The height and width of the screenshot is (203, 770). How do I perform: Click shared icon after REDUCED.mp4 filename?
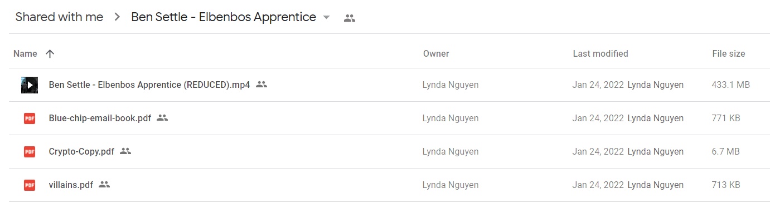click(261, 85)
